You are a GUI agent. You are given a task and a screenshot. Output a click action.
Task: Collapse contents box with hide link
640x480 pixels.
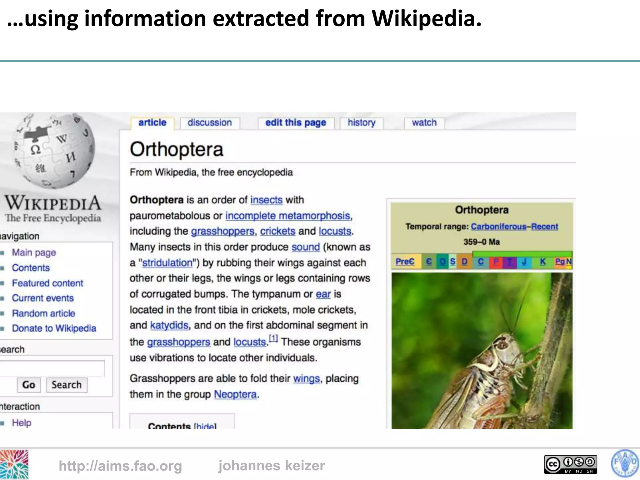(205, 426)
